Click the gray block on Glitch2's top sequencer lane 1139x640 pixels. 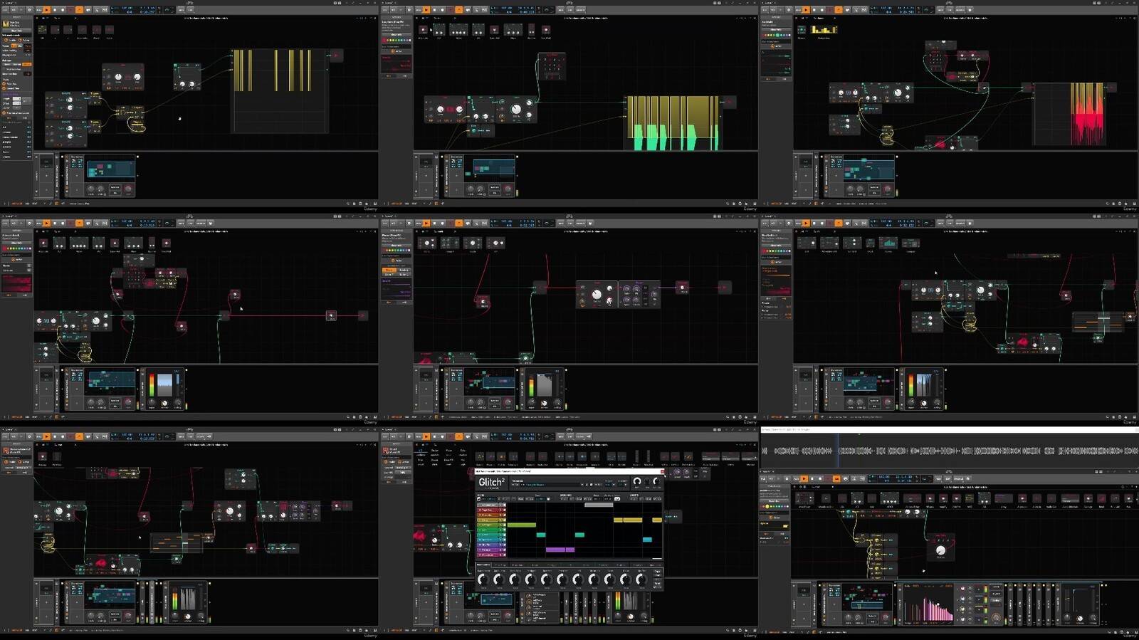pyautogui.click(x=598, y=505)
